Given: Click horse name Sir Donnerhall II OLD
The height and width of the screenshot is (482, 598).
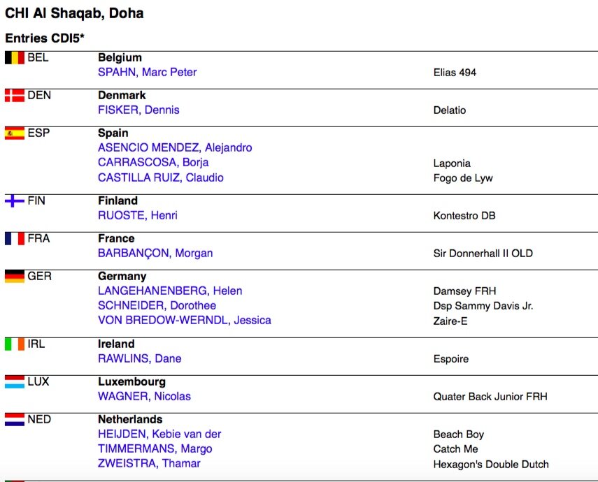Looking at the screenshot, I should [483, 254].
